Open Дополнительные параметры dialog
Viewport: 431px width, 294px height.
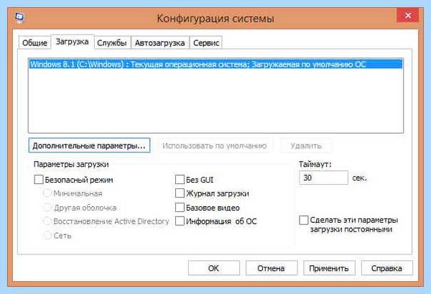[89, 145]
